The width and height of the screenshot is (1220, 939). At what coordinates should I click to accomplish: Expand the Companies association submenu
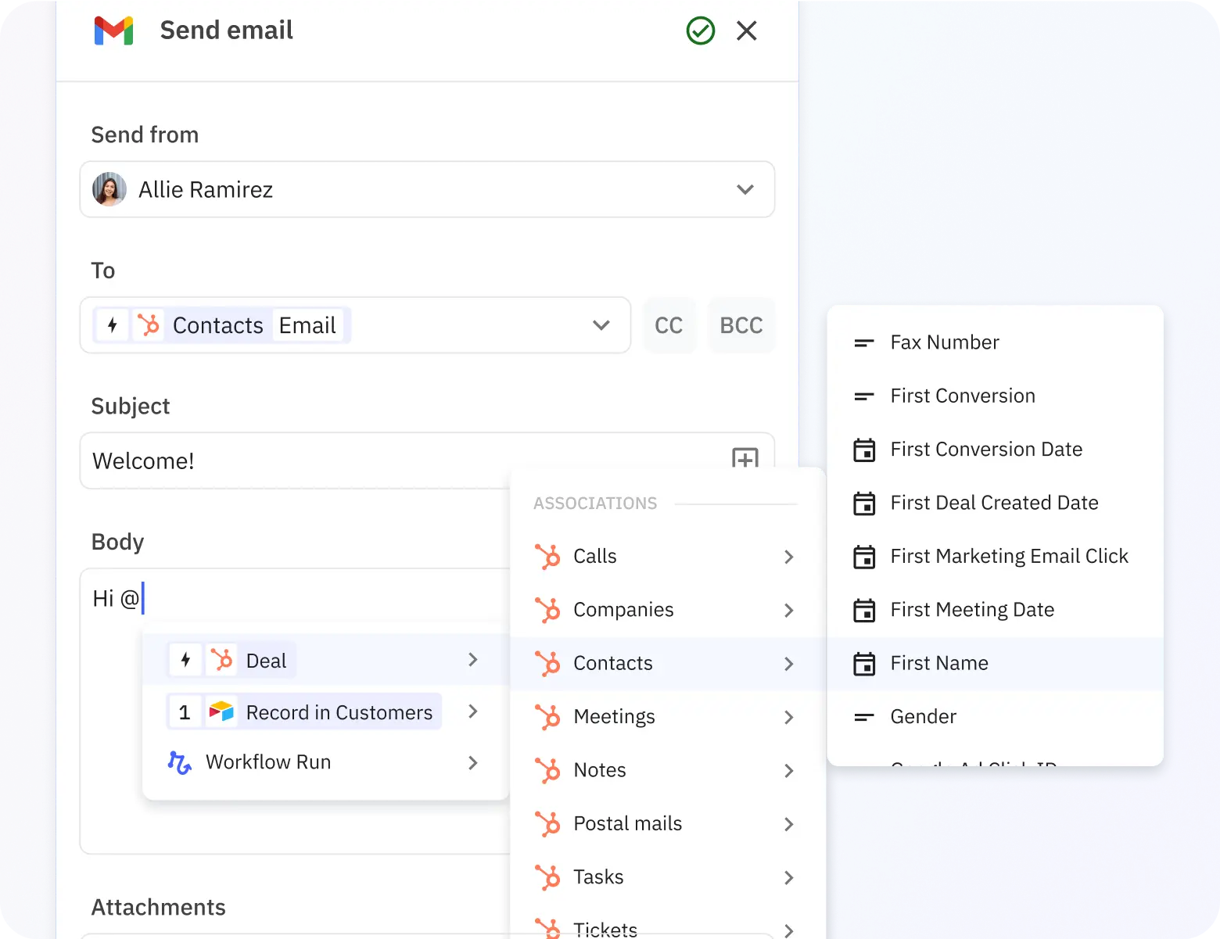pos(788,610)
